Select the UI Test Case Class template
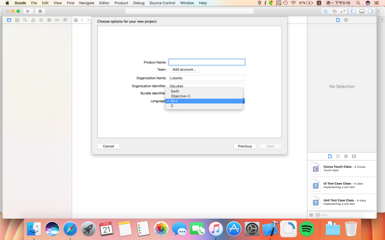385x240 pixels. point(342,186)
